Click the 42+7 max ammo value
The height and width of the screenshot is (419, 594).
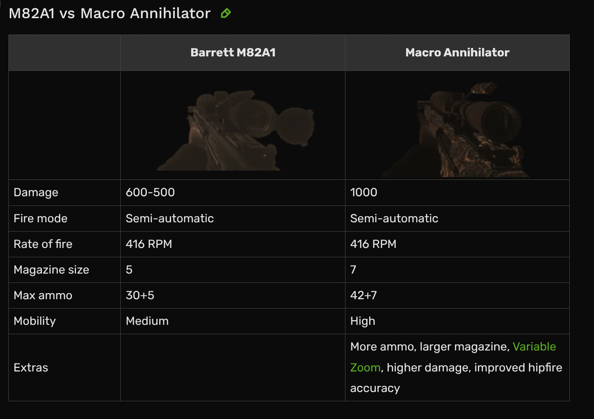[x=364, y=295]
